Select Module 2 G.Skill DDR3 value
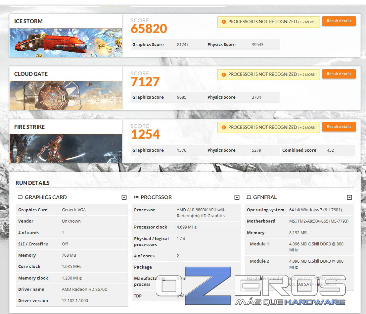The height and width of the screenshot is (314, 366). point(316,264)
